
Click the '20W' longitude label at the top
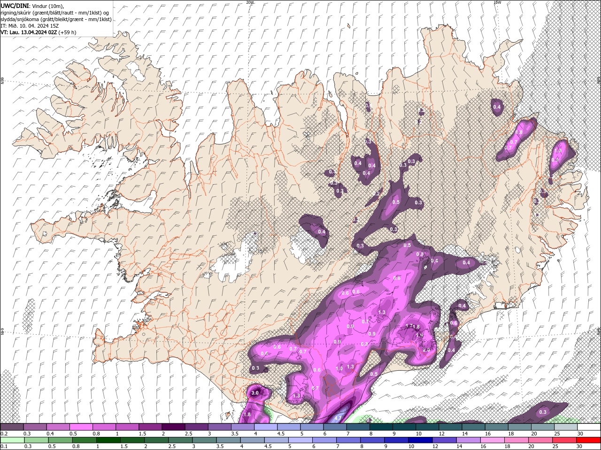pyautogui.click(x=250, y=2)
